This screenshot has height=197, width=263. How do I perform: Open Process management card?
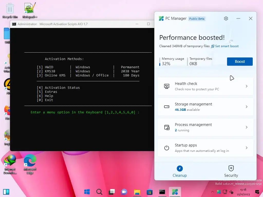[205, 127]
